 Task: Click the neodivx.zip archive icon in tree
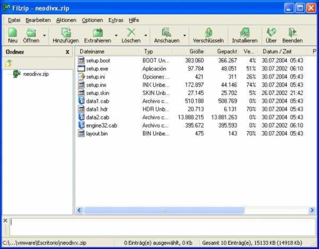(x=17, y=74)
